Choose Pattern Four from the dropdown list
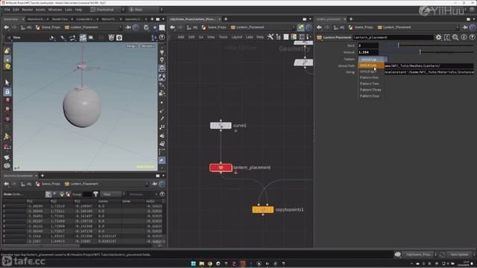477x268 pixels. pos(370,96)
